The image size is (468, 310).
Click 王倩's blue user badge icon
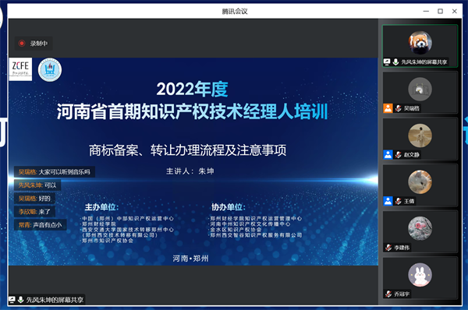388,201
